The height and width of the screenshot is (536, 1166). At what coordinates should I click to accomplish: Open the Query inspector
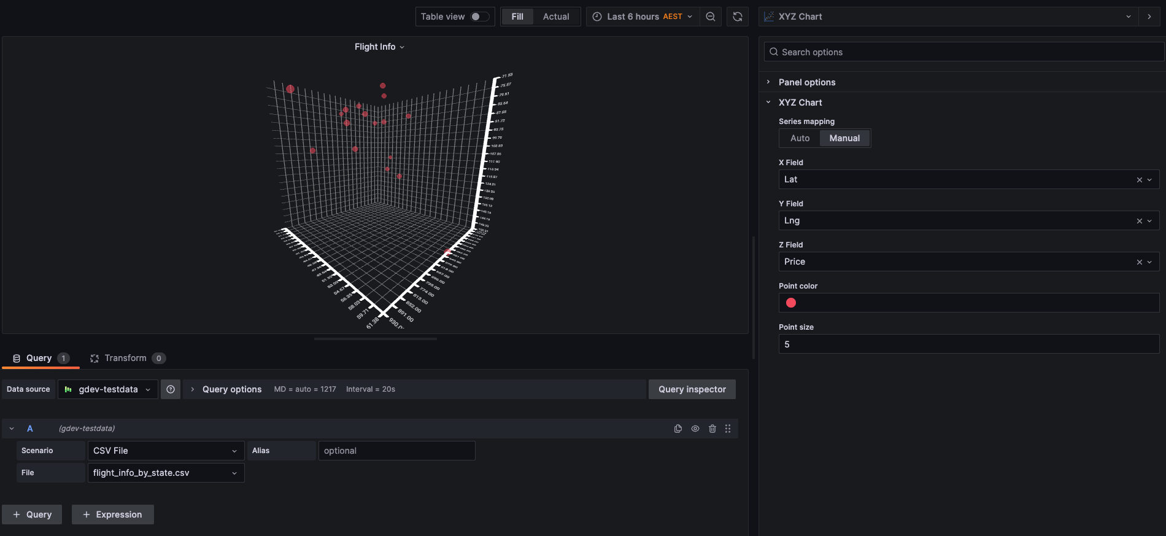pos(692,389)
